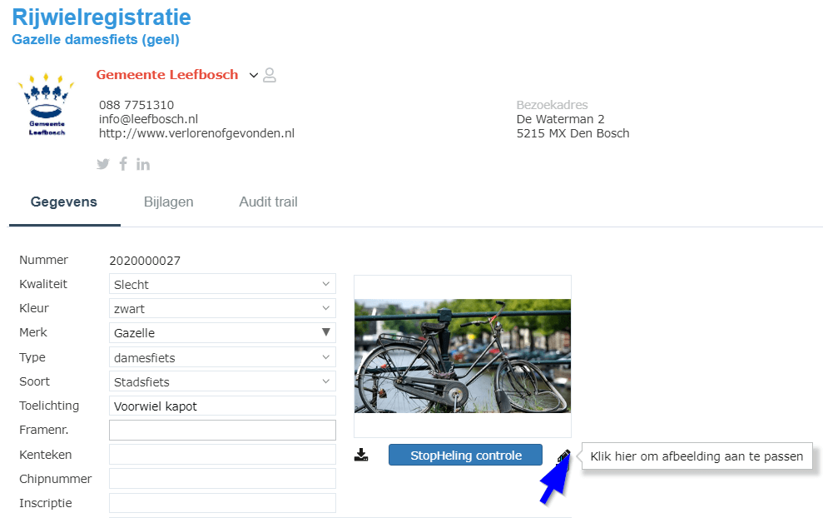Expand the chevron next to Gemeente Leefbosch

(x=254, y=75)
